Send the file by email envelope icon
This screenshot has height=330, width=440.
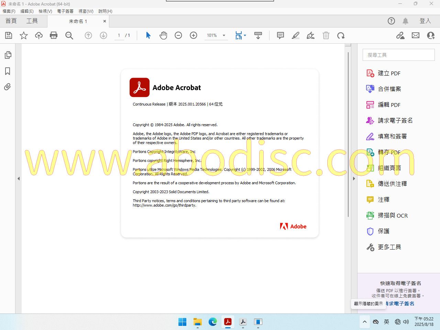point(416,35)
